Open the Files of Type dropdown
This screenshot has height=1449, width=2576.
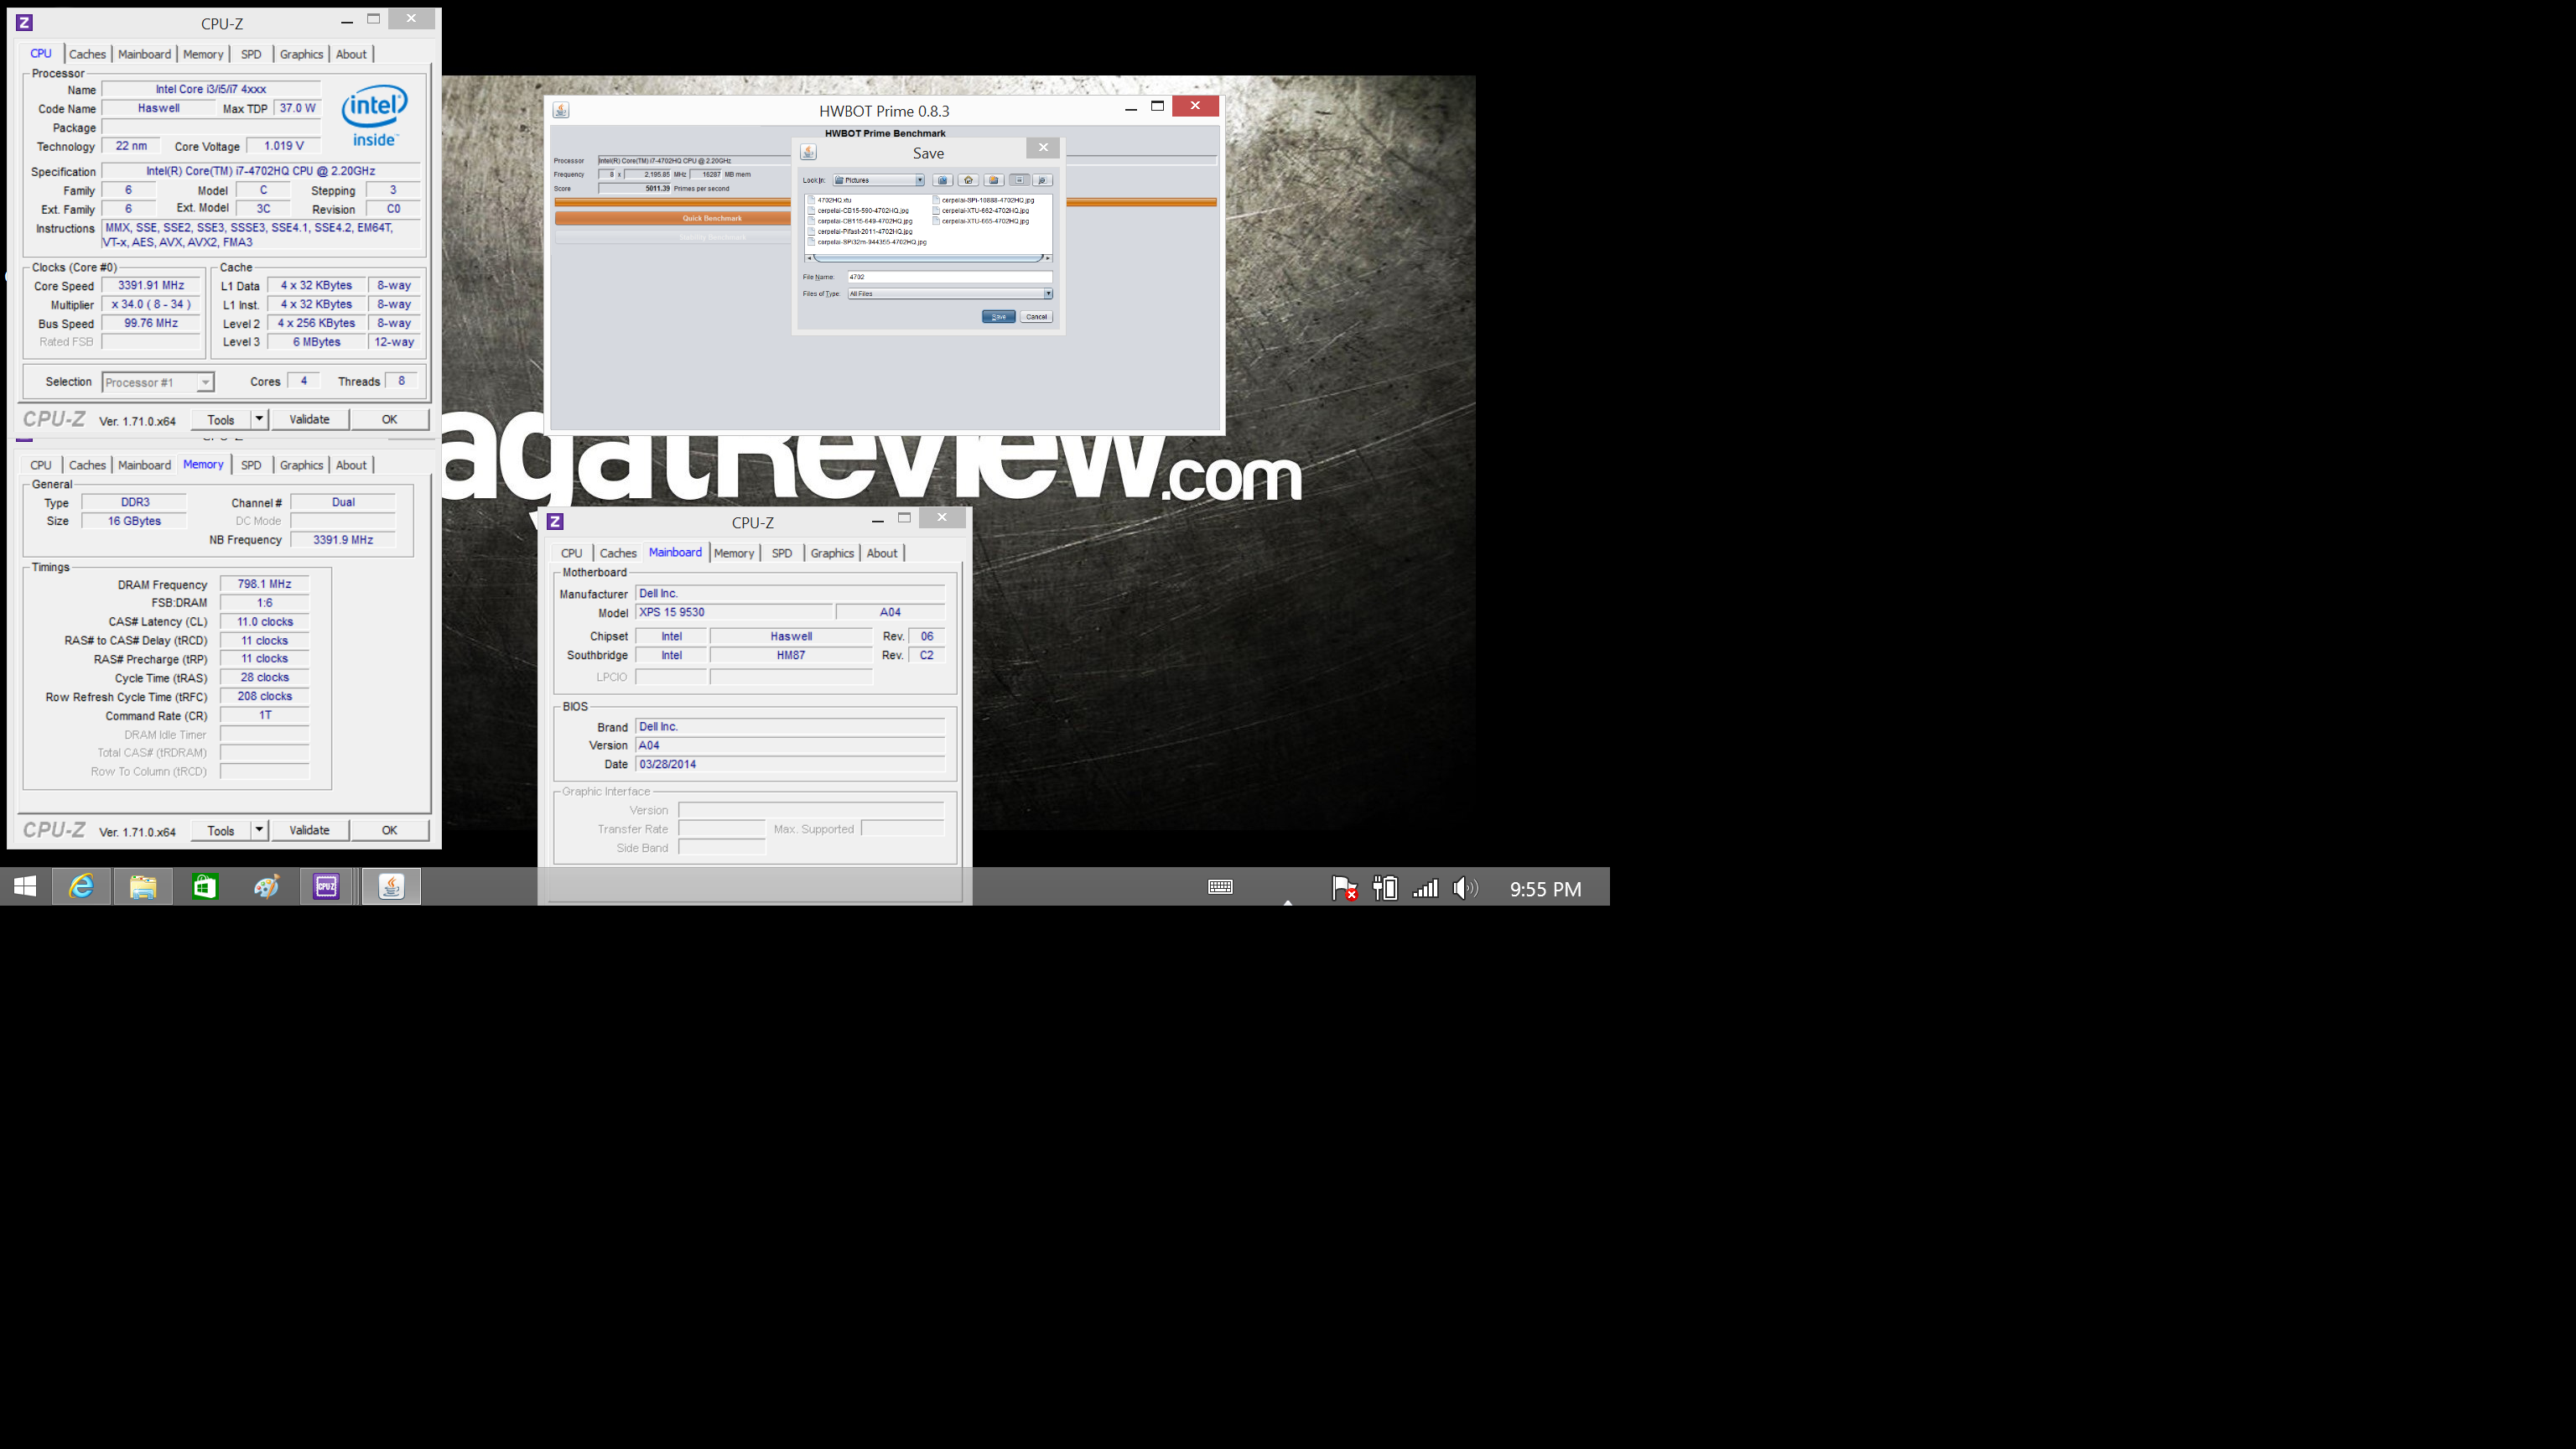[950, 294]
